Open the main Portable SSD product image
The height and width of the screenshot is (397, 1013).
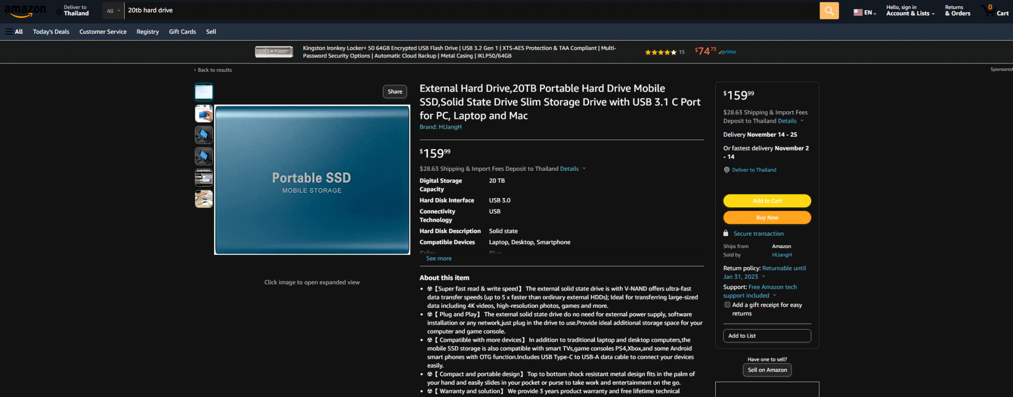tap(312, 180)
